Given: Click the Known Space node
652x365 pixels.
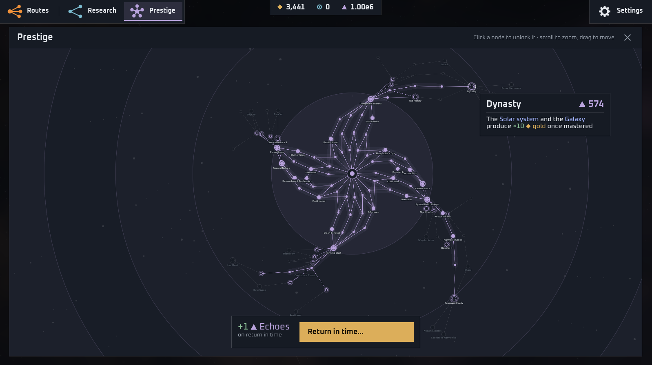Looking at the screenshot, I should (x=423, y=184).
